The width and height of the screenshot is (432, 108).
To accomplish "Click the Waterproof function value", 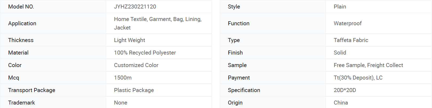I will (347, 23).
